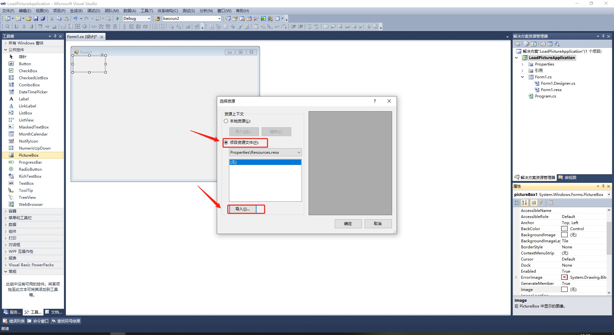Image resolution: width=614 pixels, height=335 pixels.
Task: Open the 工具(T) menu
Action: 147,11
